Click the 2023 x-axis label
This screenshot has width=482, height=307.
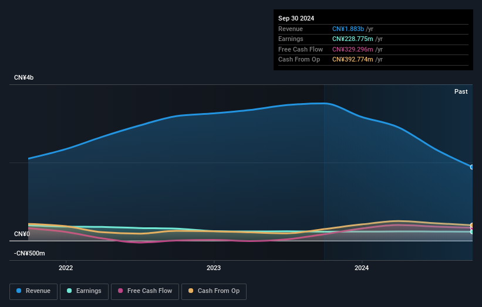(214, 268)
